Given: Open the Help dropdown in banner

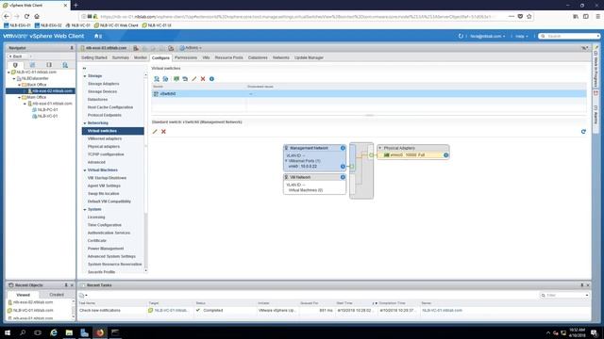Looking at the screenshot, I should (x=522, y=36).
